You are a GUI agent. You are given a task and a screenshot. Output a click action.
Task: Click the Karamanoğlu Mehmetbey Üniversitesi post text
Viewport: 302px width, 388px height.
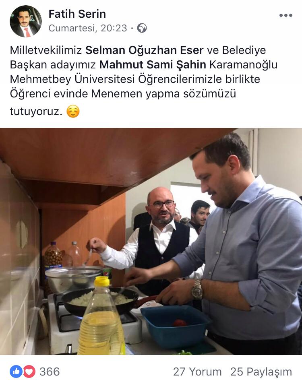pyautogui.click(x=144, y=72)
